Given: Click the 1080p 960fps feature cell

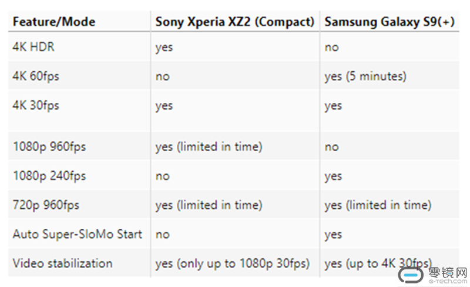Looking at the screenshot, I should pyautogui.click(x=49, y=147).
